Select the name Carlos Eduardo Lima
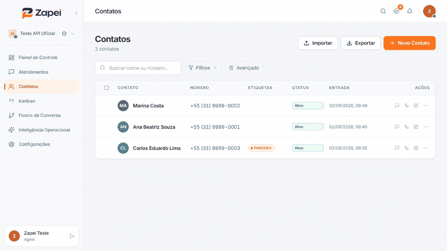Viewport: 447px width, 251px height. click(x=156, y=148)
